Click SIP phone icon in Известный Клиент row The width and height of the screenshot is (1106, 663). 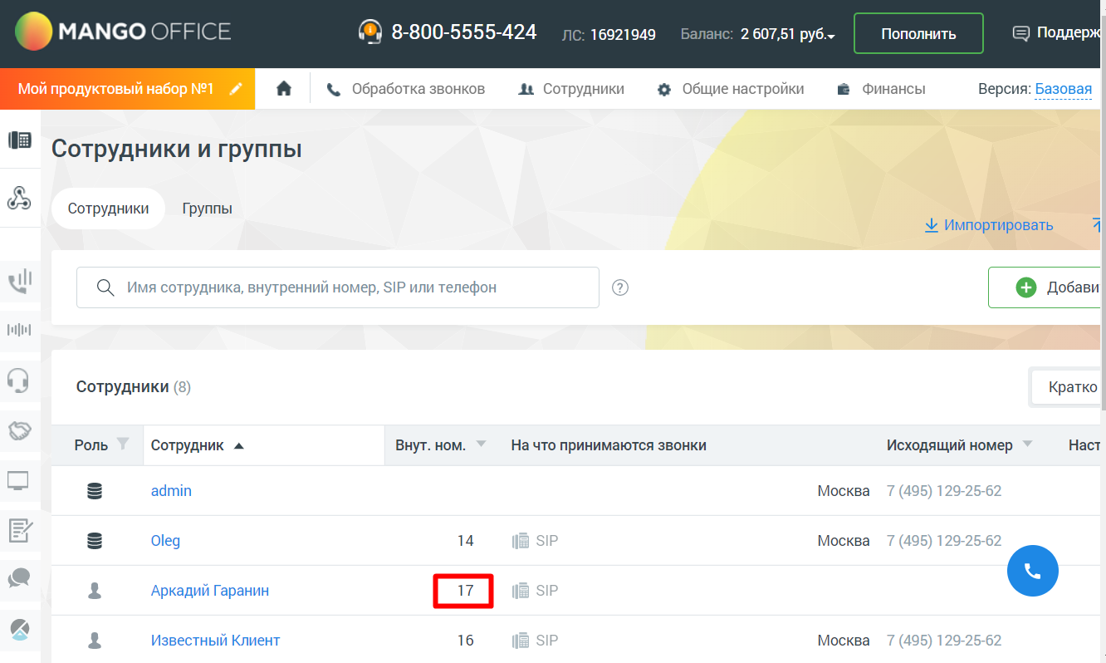pos(521,641)
